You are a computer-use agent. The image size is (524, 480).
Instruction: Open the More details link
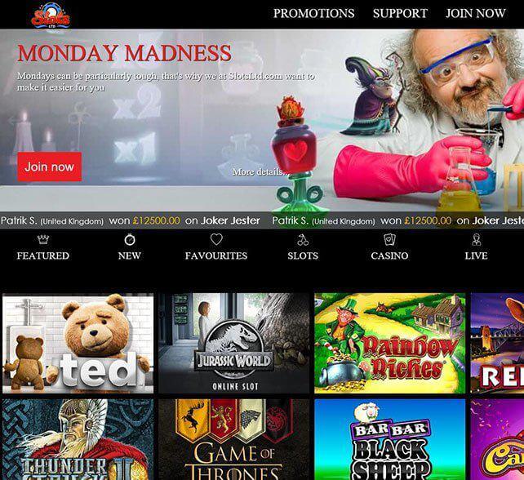260,171
